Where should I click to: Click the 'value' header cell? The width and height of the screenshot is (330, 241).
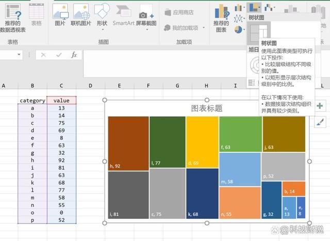61,101
